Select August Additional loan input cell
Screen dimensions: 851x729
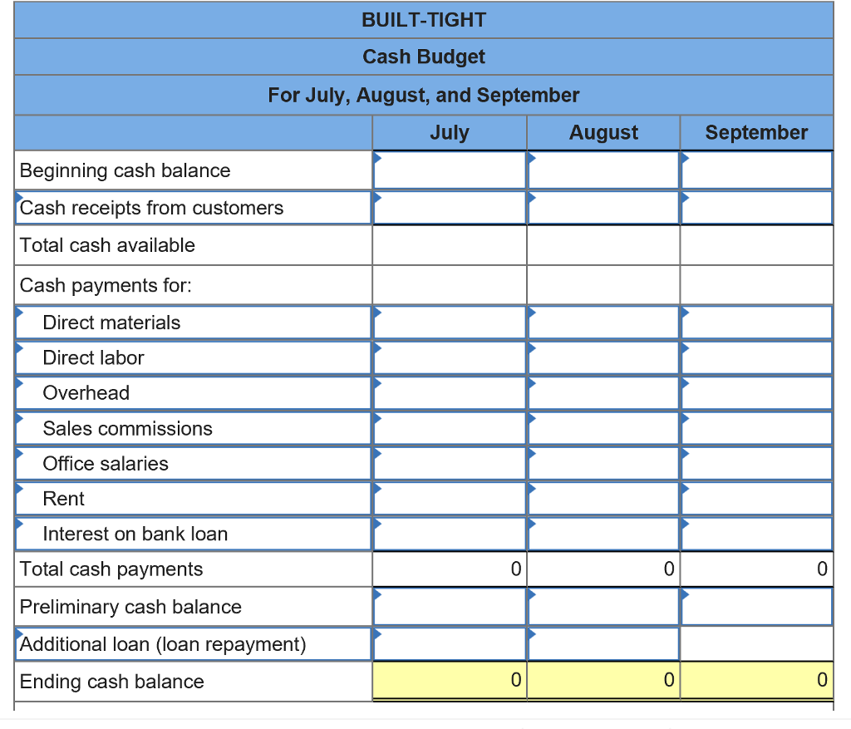pyautogui.click(x=603, y=644)
